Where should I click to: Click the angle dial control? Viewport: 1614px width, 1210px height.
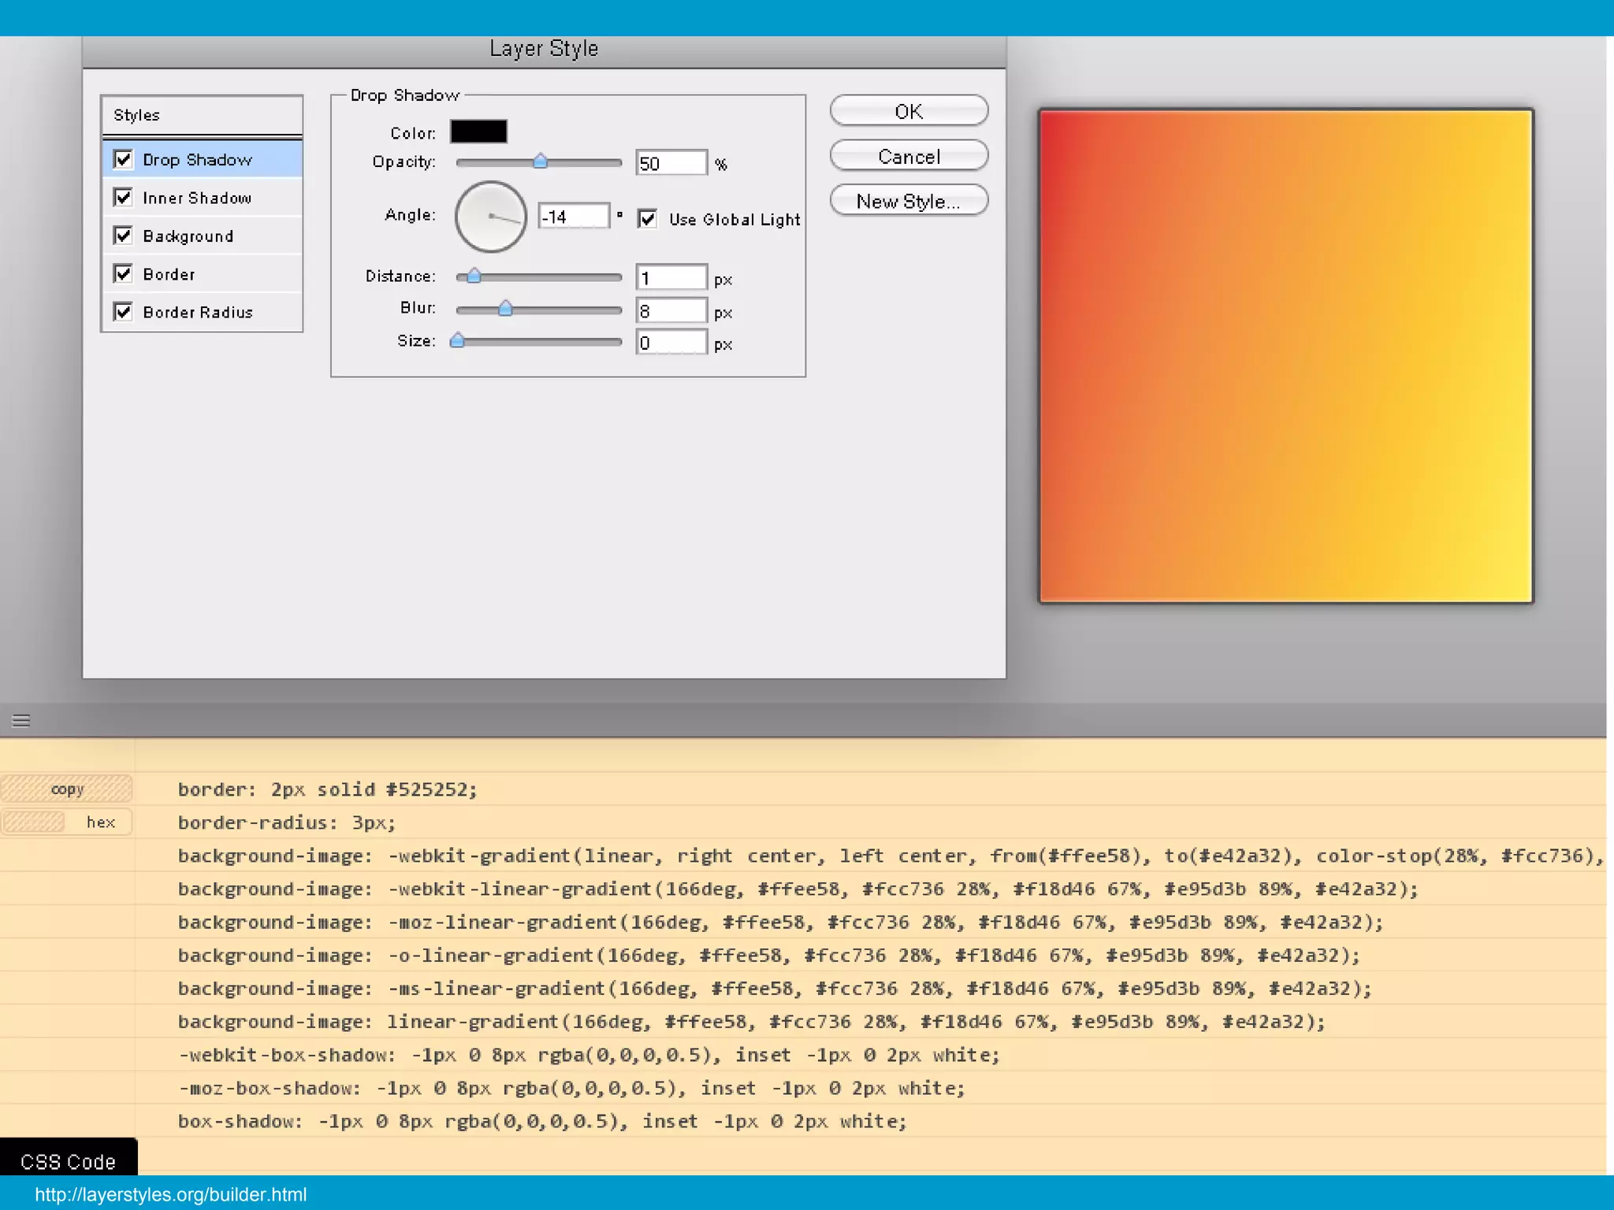490,217
